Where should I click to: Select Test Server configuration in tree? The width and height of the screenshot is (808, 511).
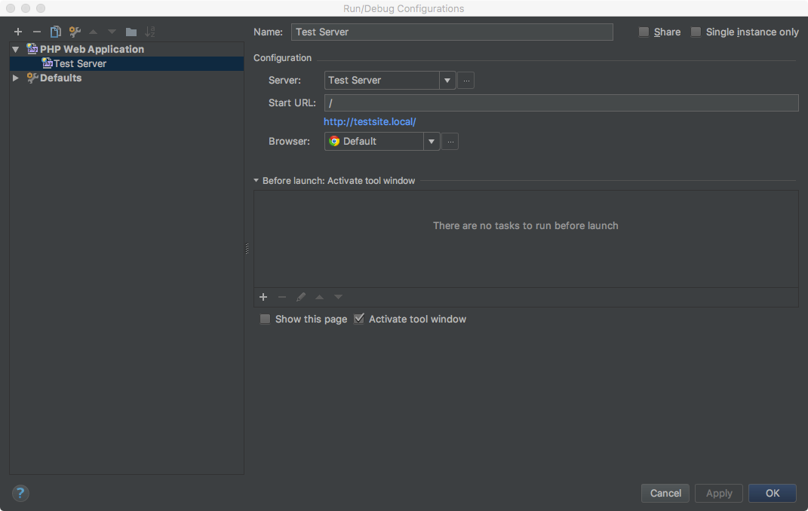79,63
